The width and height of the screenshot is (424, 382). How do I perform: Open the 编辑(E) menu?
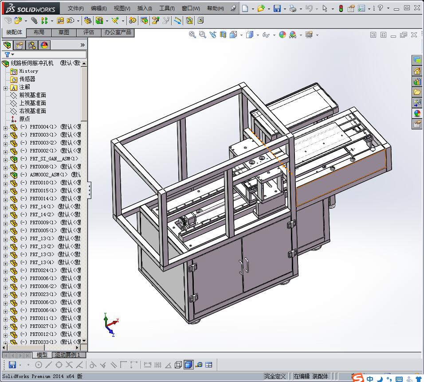pyautogui.click(x=99, y=8)
